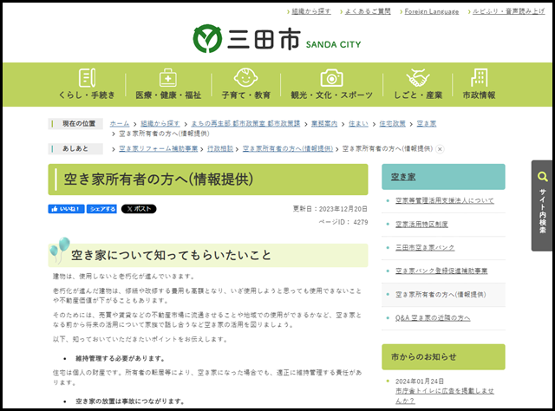Open underlined 空き家所有者の方へ(情報提供) in あしあと

[288, 148]
